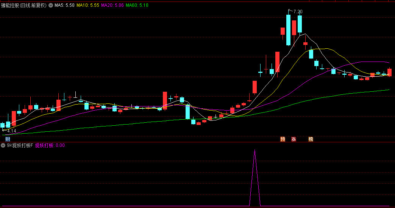Viewport: 395px width, 208px height.
Task: Click the 财 financial event marker
Action: (8, 139)
